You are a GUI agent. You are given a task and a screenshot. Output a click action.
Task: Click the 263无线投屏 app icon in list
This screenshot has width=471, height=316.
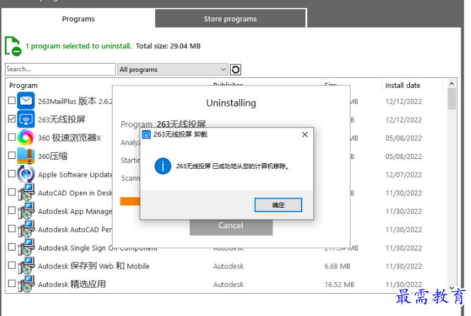pos(26,119)
